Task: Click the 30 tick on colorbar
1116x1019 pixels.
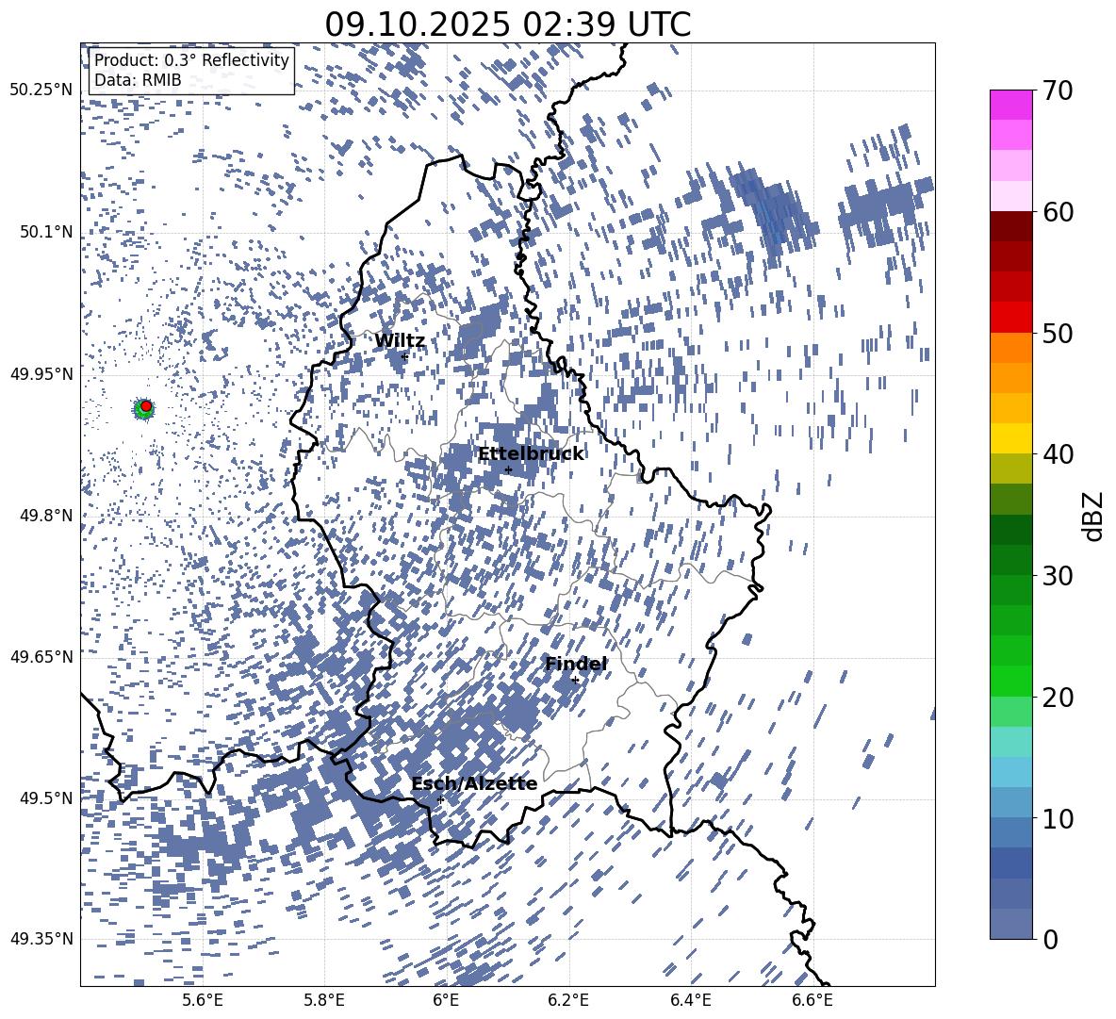Action: point(1059,575)
